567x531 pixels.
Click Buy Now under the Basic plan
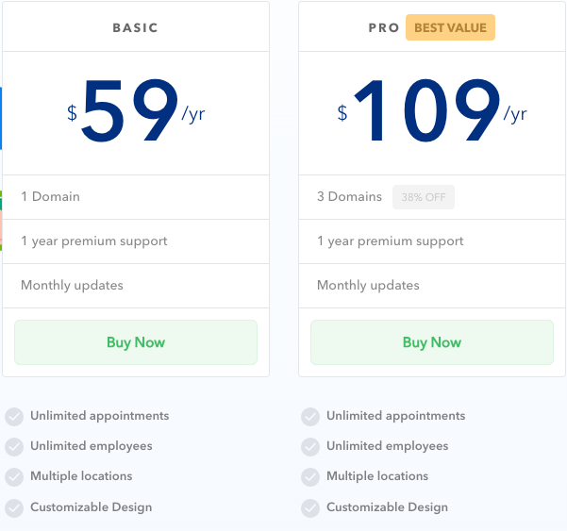[136, 342]
